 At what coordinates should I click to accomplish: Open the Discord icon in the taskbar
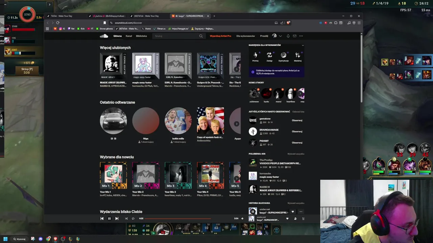(x=41, y=239)
